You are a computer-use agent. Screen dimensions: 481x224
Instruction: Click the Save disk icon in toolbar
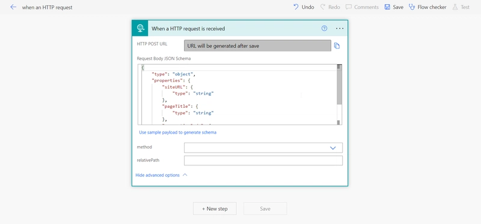point(387,7)
